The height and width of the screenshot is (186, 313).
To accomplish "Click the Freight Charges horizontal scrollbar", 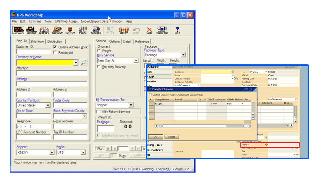I will coord(203,126).
